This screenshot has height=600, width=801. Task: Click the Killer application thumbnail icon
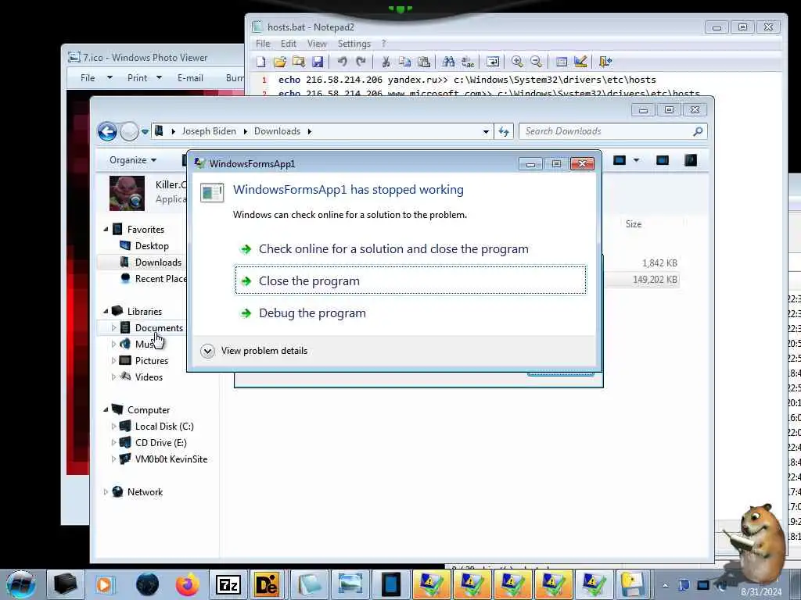(x=127, y=193)
